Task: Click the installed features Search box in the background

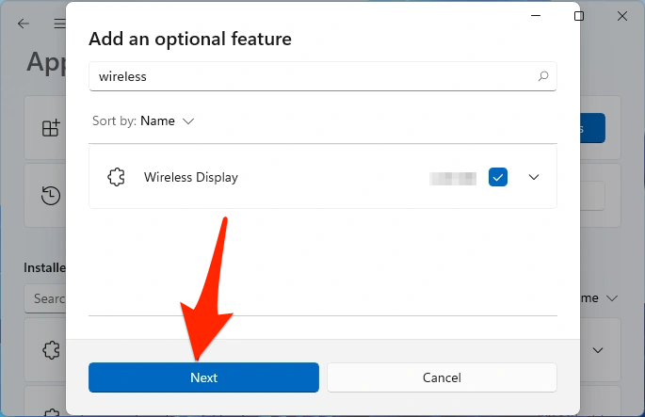Action: tap(47, 298)
